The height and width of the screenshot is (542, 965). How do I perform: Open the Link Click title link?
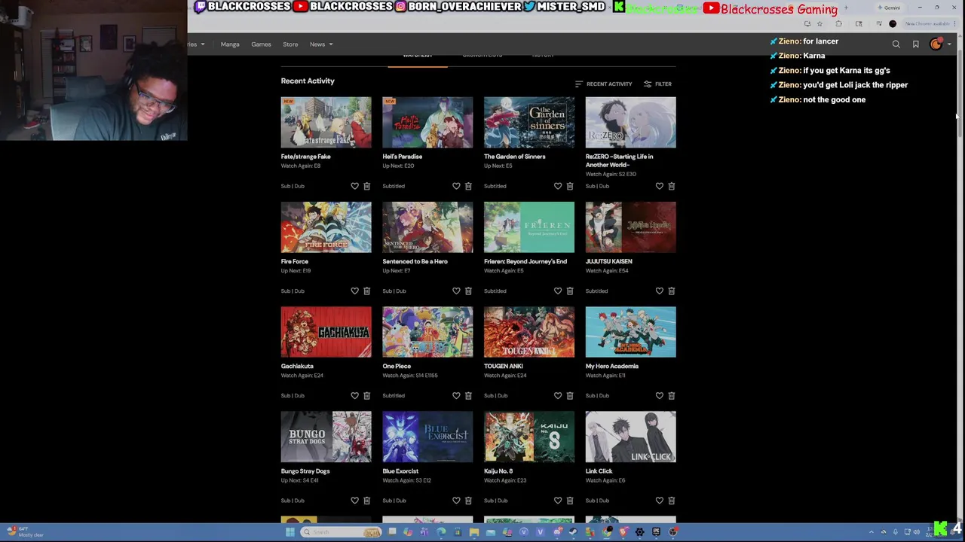[x=599, y=471]
